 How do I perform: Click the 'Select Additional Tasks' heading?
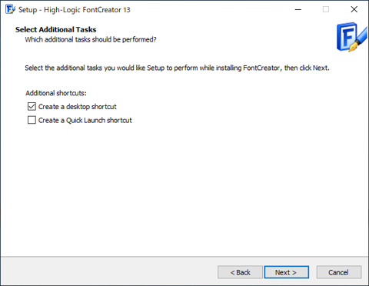(56, 29)
